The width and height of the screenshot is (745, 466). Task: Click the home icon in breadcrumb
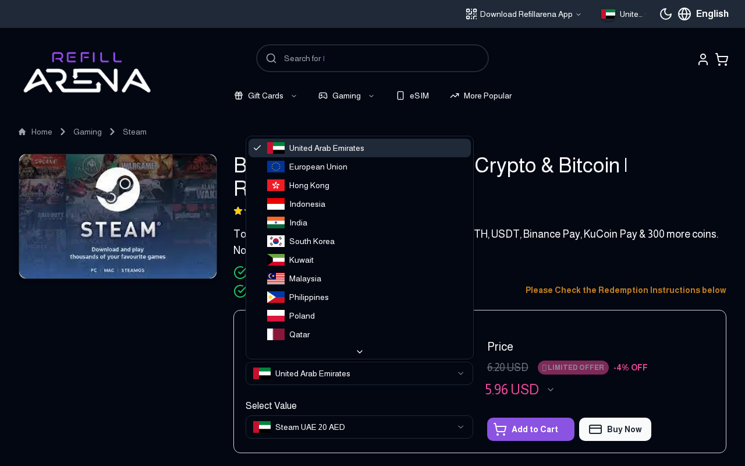pos(22,132)
